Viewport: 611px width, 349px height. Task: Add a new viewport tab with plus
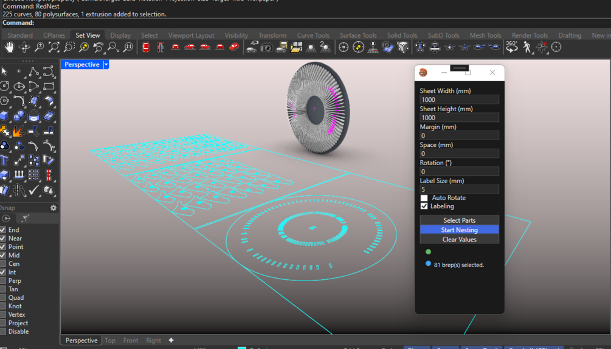pyautogui.click(x=171, y=341)
